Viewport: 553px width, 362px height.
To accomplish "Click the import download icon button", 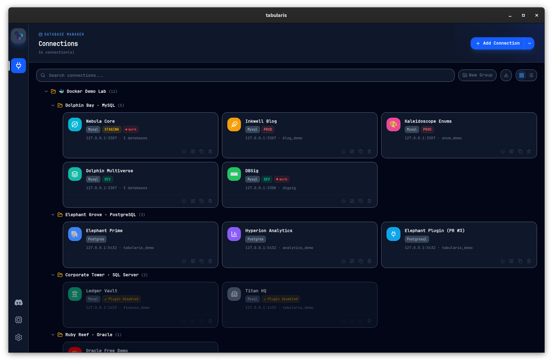I will pos(506,75).
